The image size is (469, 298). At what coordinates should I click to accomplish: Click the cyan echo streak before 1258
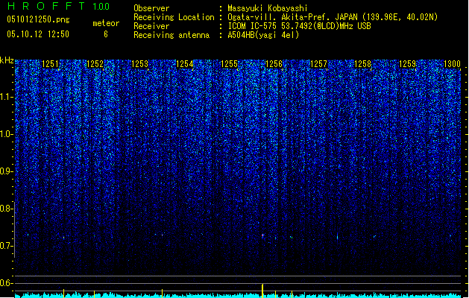pos(337,236)
